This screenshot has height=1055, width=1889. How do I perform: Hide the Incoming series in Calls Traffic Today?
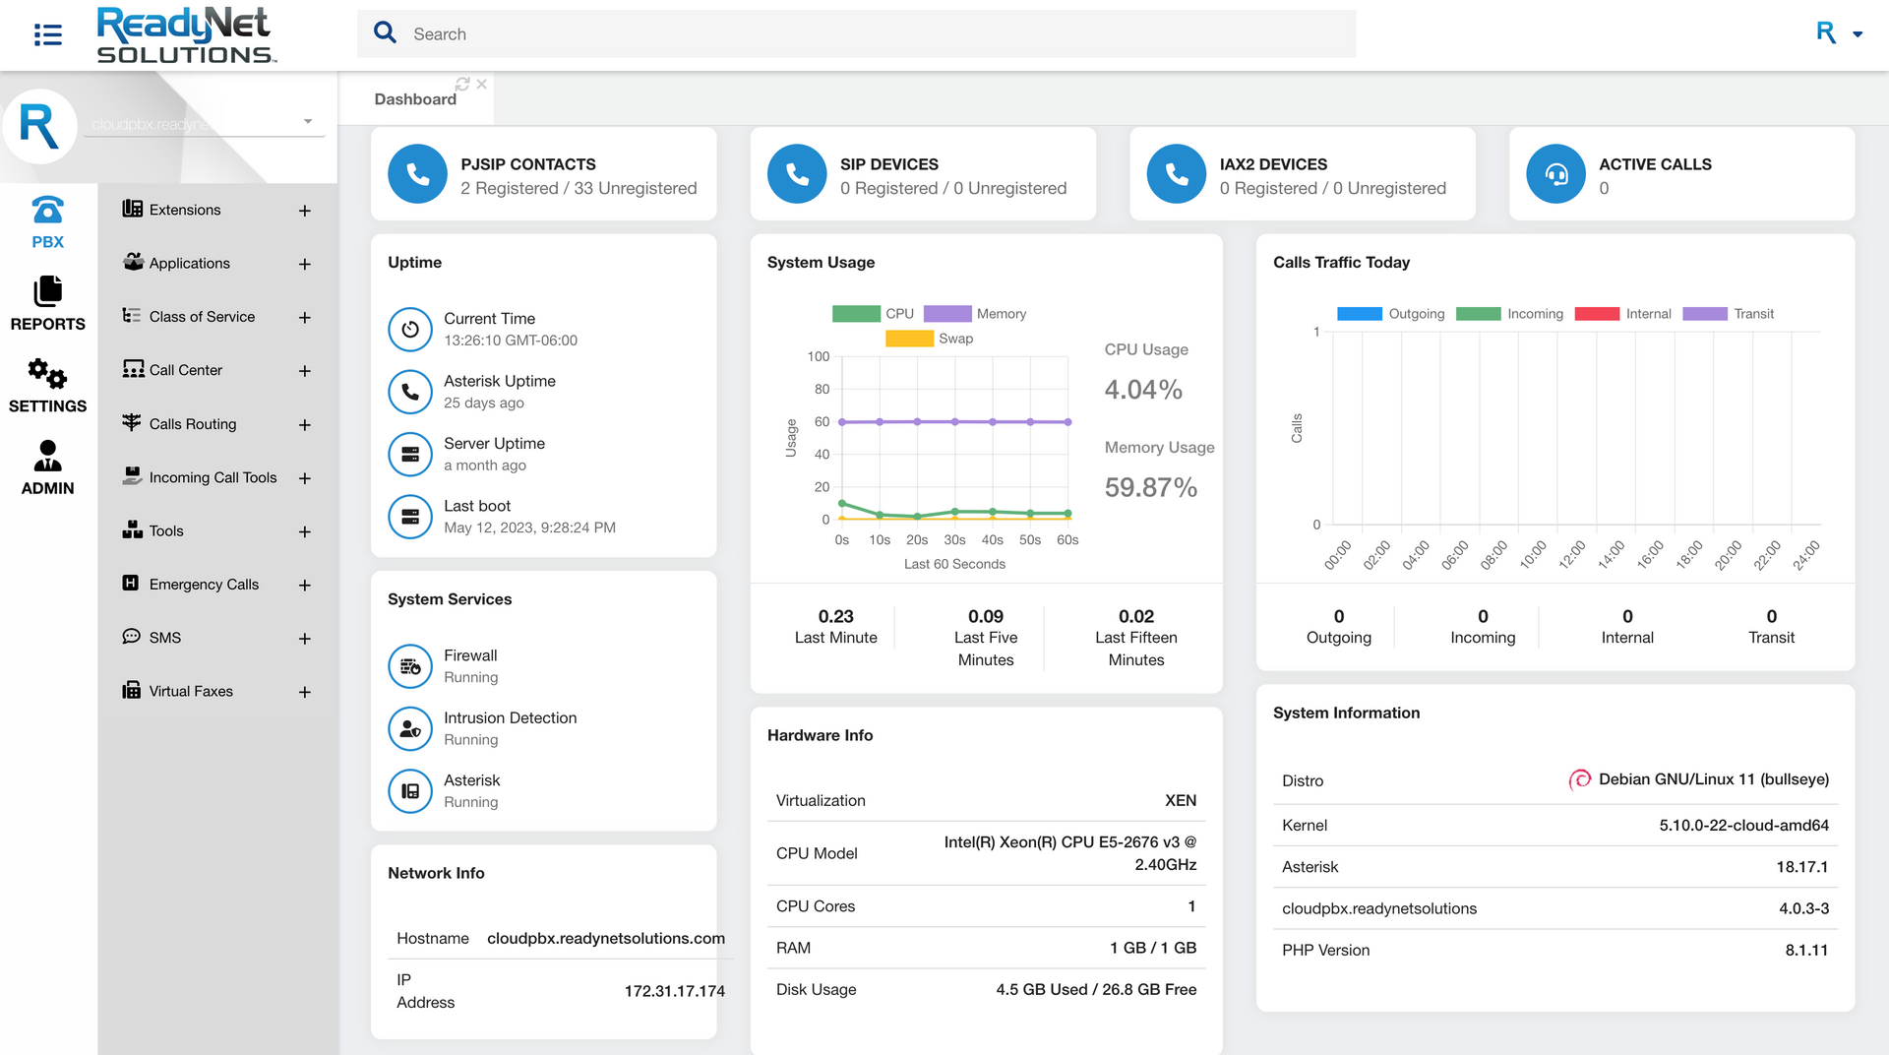pyautogui.click(x=1512, y=313)
